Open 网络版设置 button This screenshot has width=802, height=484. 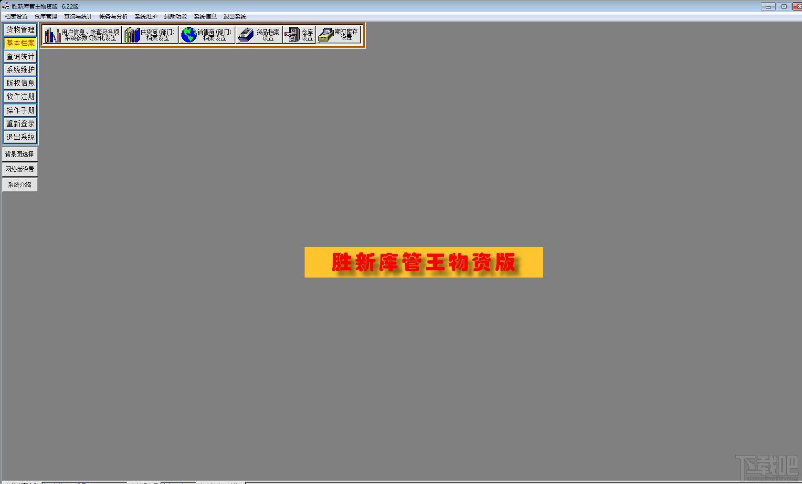20,169
